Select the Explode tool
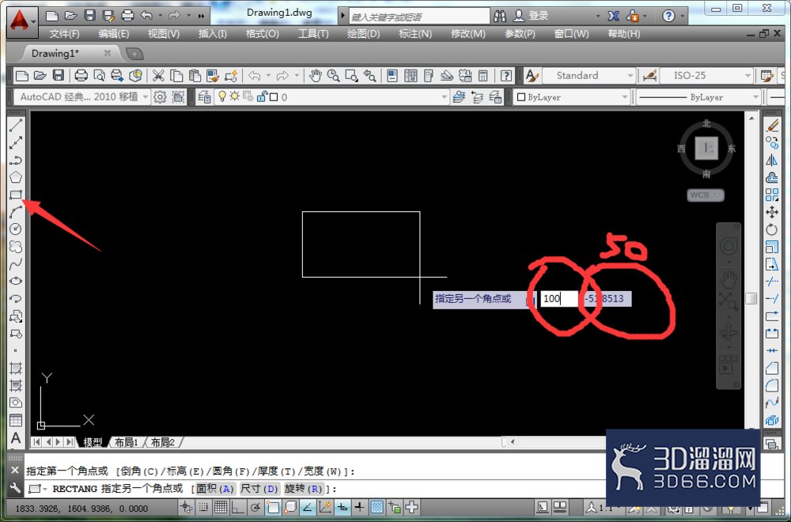791x522 pixels. pos(772,420)
